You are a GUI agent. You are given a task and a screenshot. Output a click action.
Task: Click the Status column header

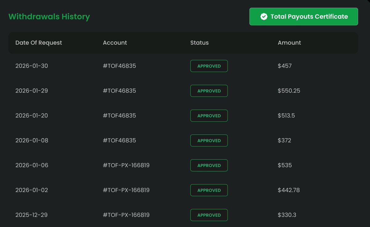(x=199, y=43)
